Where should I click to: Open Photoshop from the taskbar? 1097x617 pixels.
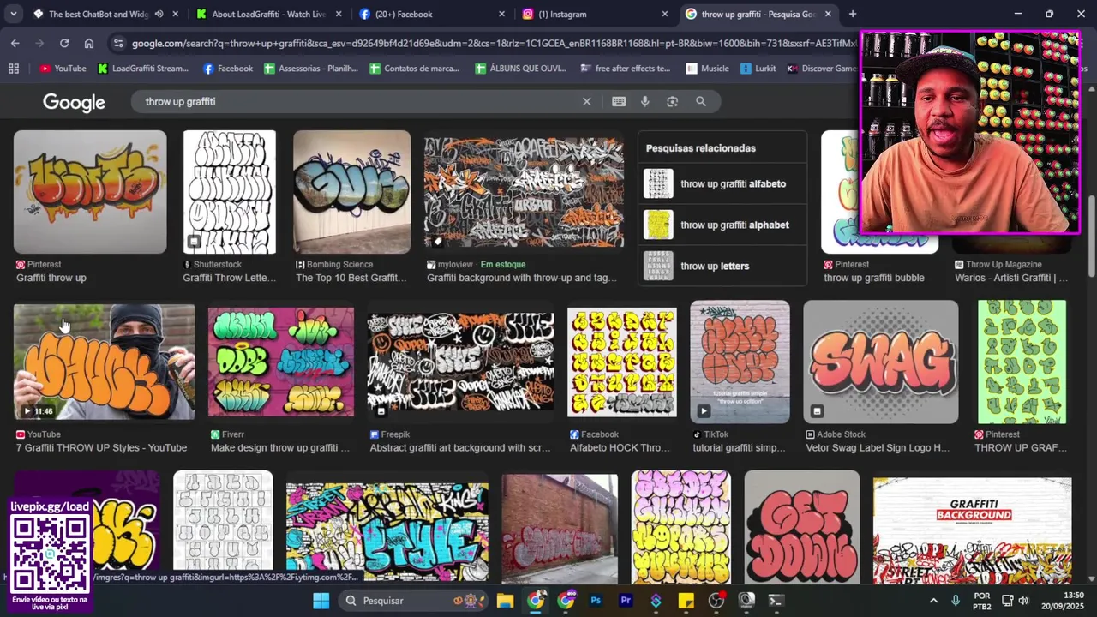point(596,601)
